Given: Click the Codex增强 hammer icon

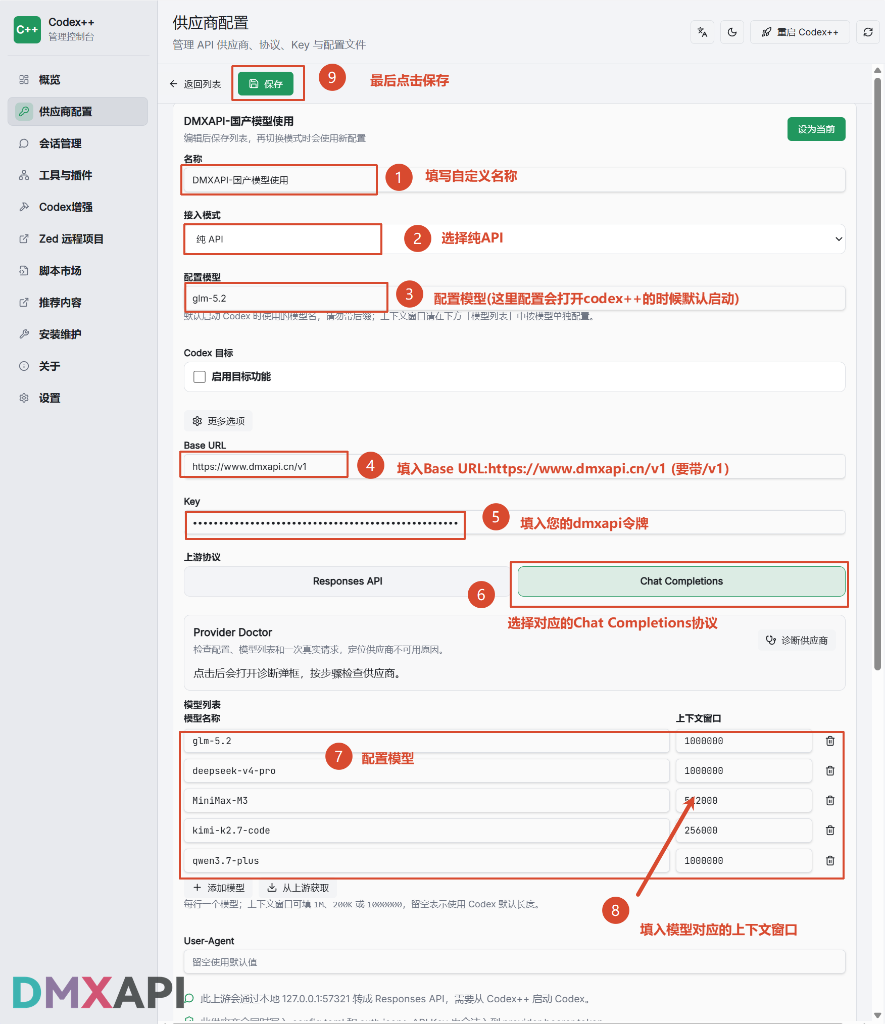Looking at the screenshot, I should click(24, 207).
